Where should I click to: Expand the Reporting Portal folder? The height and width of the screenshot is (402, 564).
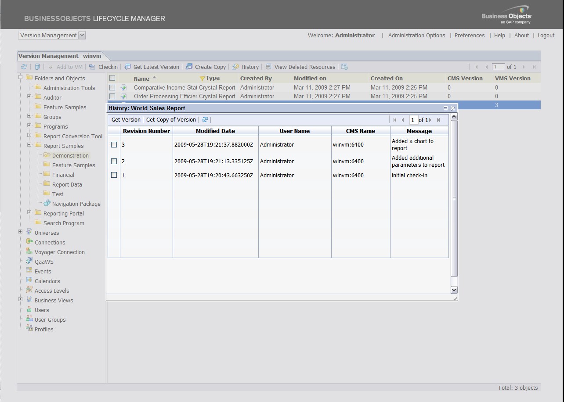tap(29, 213)
